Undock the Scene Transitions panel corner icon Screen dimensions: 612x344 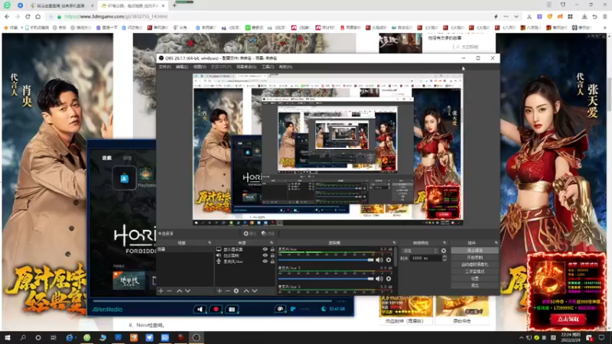(444, 242)
